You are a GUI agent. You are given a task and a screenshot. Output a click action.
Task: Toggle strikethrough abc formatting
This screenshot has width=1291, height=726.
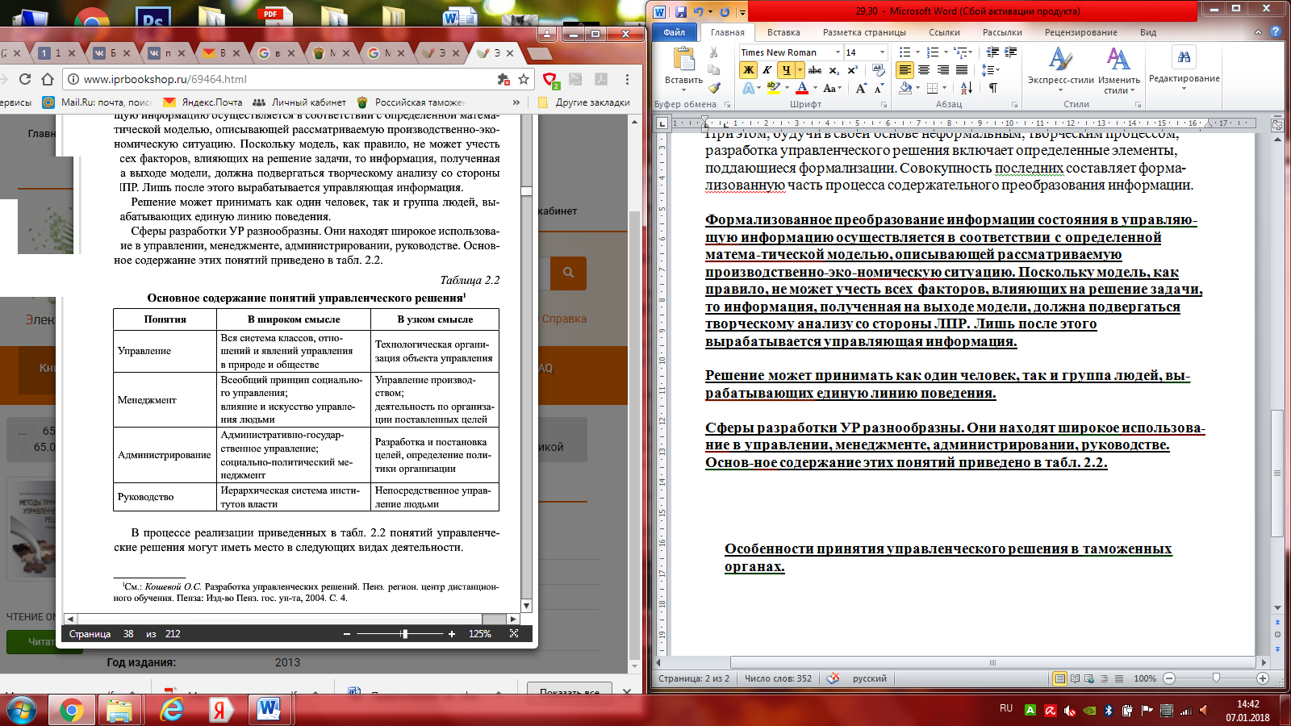tap(815, 70)
